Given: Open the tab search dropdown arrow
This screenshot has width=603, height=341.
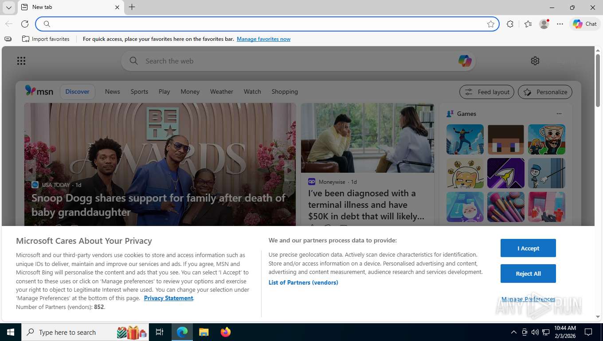Looking at the screenshot, I should point(8,8).
